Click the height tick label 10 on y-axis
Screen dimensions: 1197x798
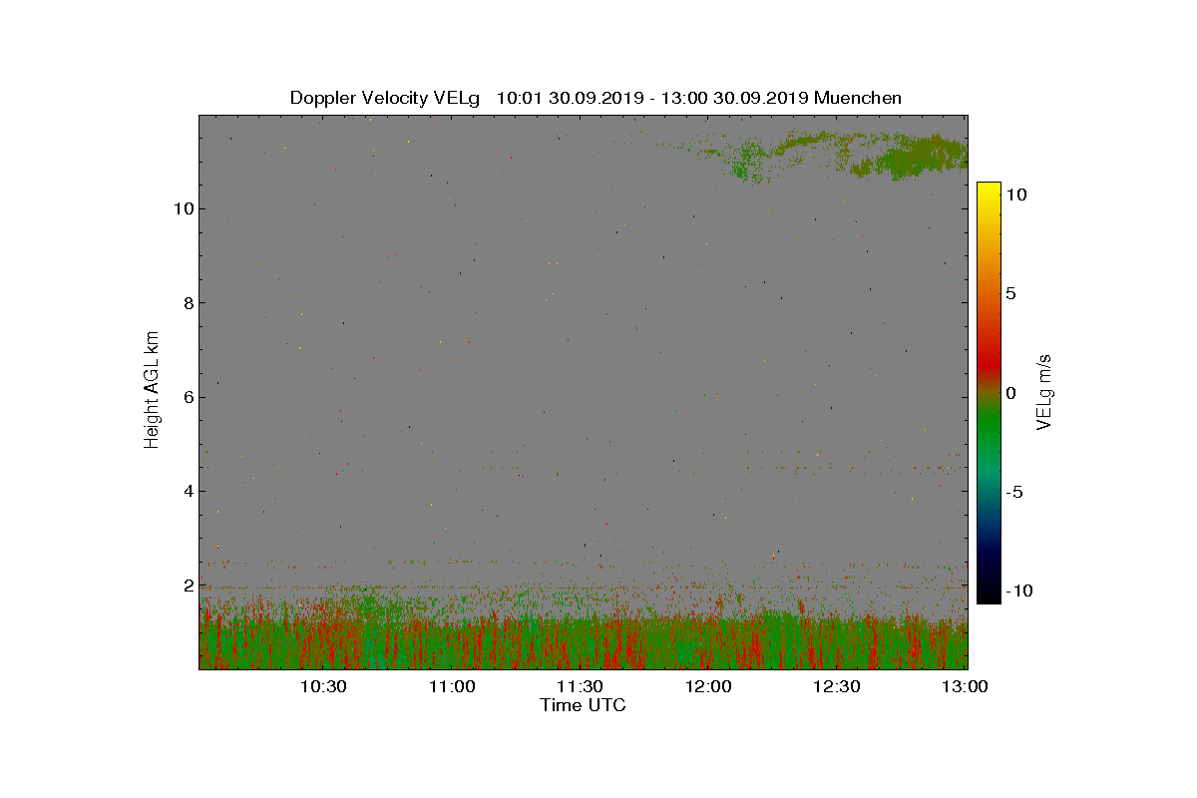182,208
